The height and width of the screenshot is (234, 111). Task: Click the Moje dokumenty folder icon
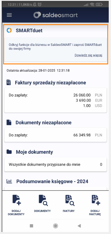tap(9, 152)
